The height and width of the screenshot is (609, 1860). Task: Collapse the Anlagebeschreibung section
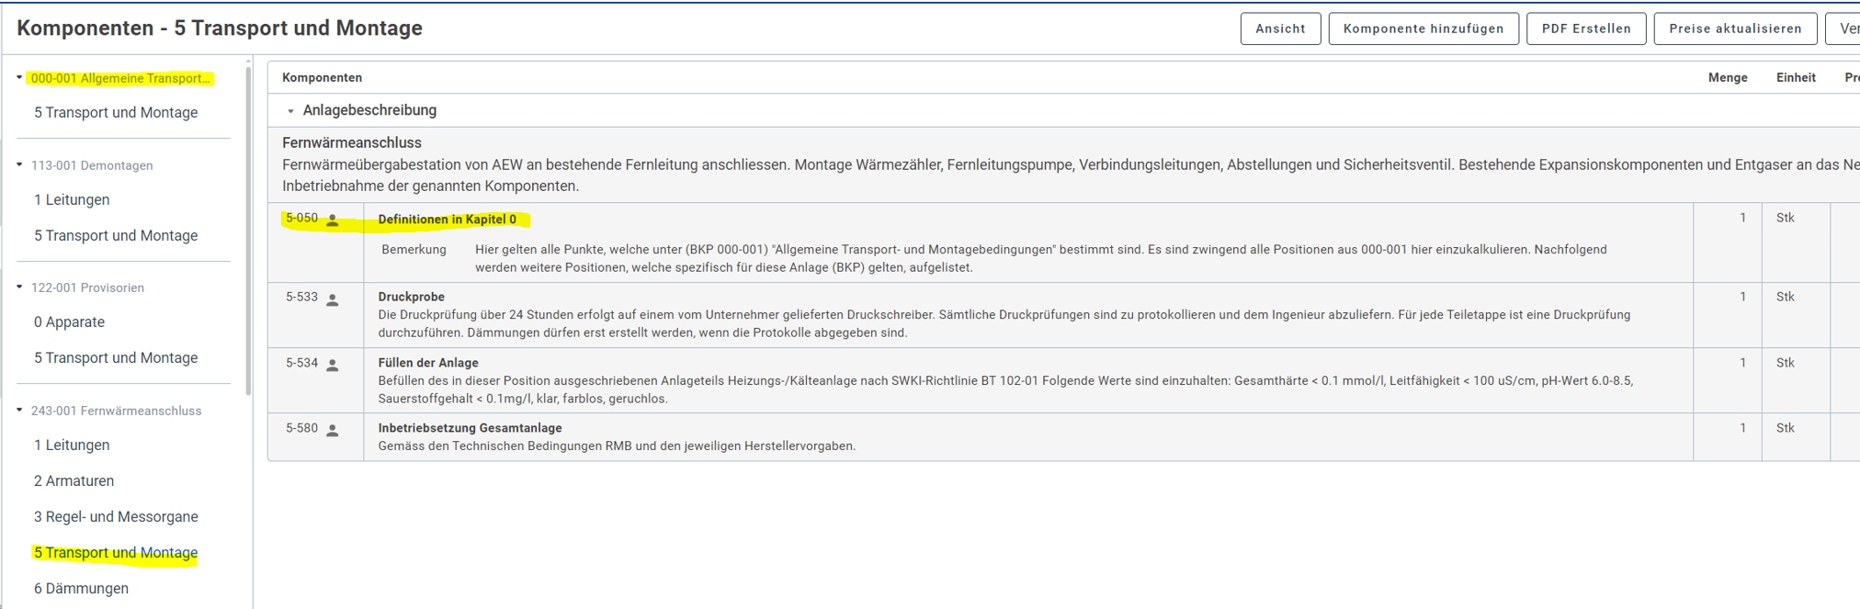[290, 111]
